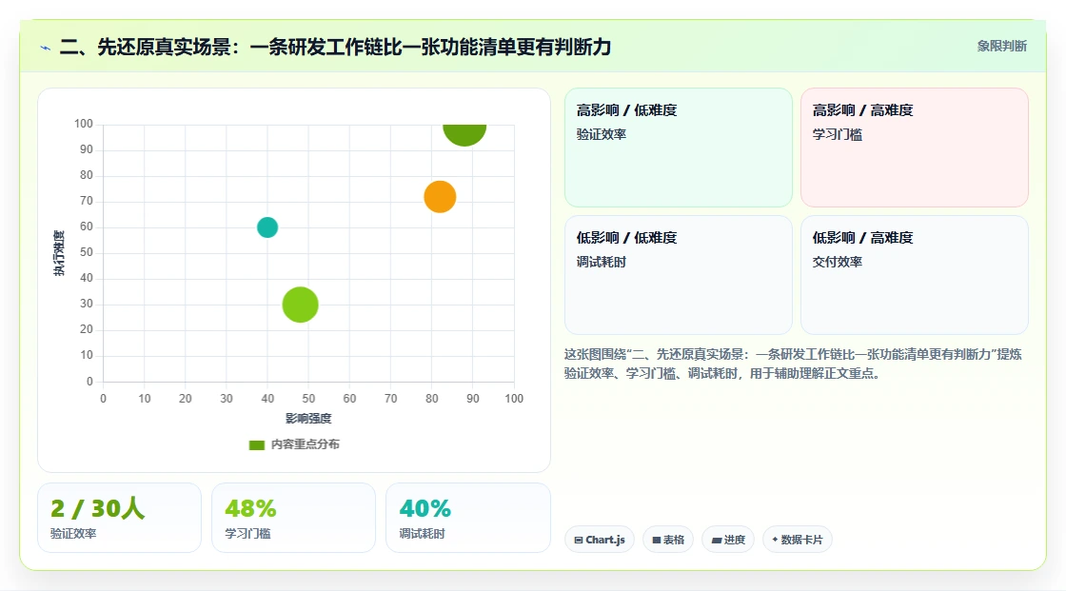
Task: Click the 象限判断 label in header
Action: pyautogui.click(x=1001, y=47)
